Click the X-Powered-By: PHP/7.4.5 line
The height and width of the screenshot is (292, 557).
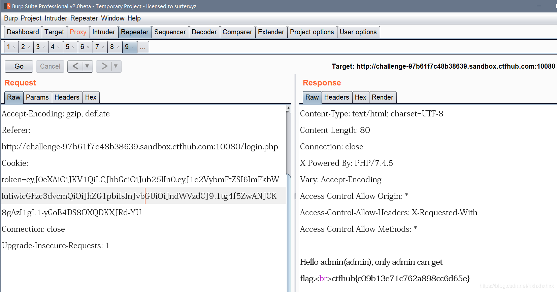point(347,163)
